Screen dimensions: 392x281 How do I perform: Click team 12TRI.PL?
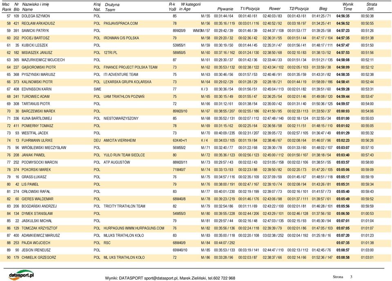coord(110,53)
